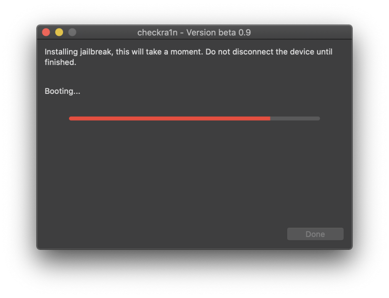
Task: Click the word "checkra1n" in the title bar
Action: point(157,32)
